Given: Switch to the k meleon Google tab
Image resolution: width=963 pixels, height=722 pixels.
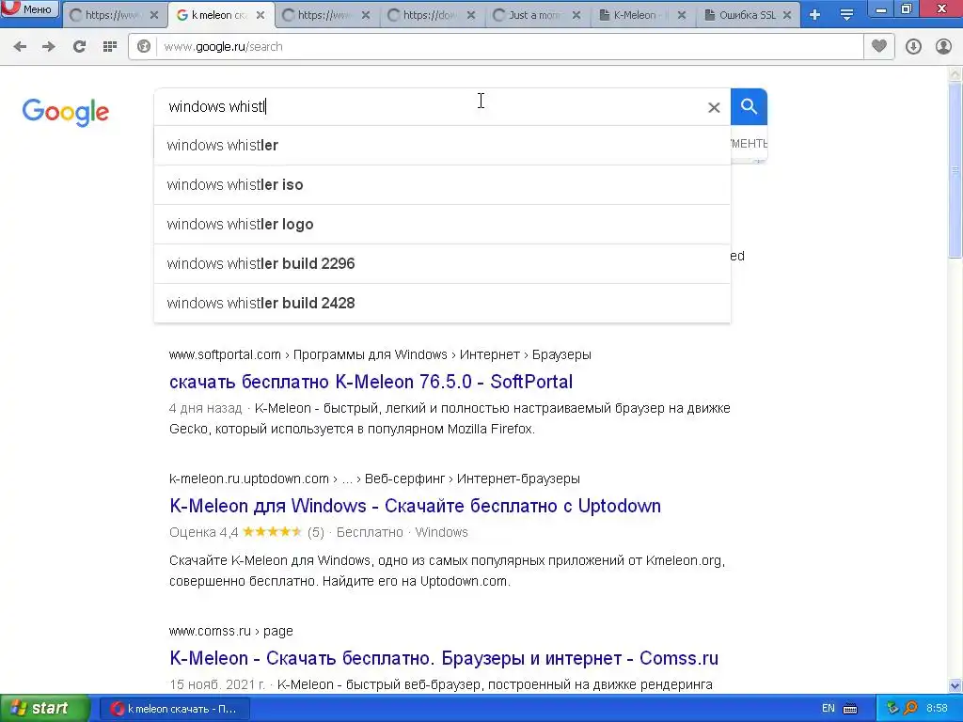Looking at the screenshot, I should pos(221,15).
